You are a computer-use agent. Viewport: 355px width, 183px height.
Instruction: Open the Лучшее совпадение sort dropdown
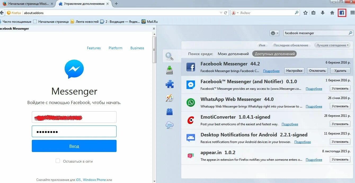click(332, 45)
